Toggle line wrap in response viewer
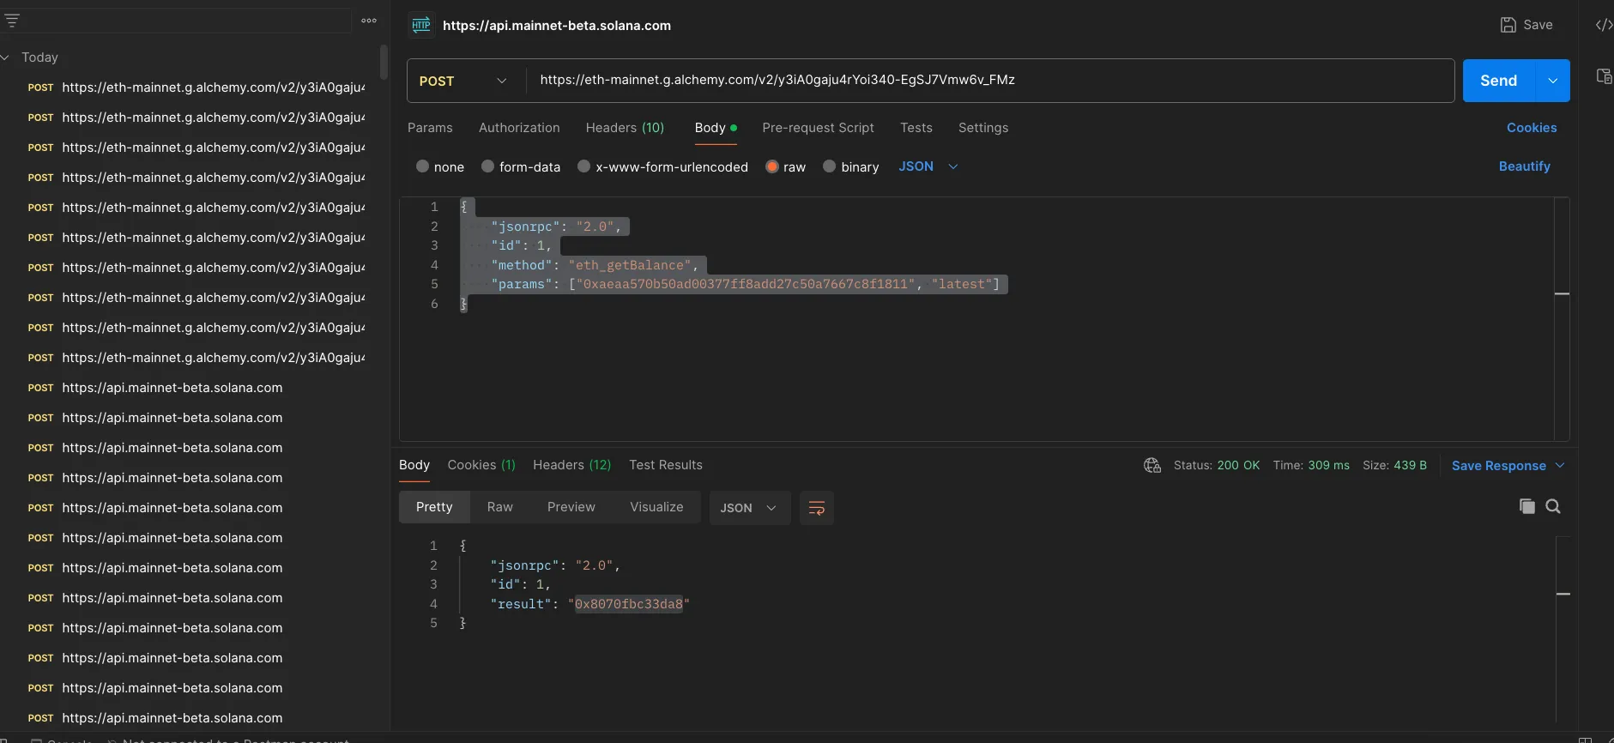Viewport: 1614px width, 743px height. [x=816, y=508]
